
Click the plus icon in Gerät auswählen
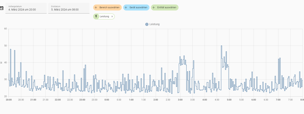[126, 8]
